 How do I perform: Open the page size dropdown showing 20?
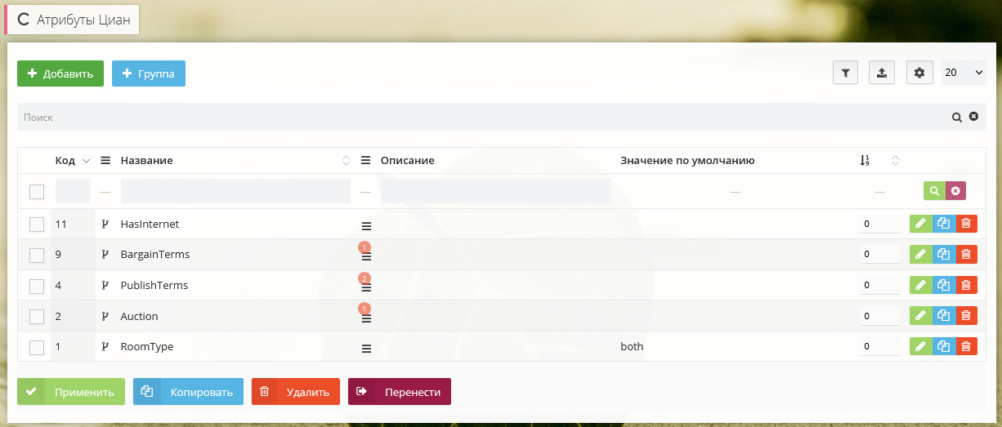pyautogui.click(x=964, y=73)
